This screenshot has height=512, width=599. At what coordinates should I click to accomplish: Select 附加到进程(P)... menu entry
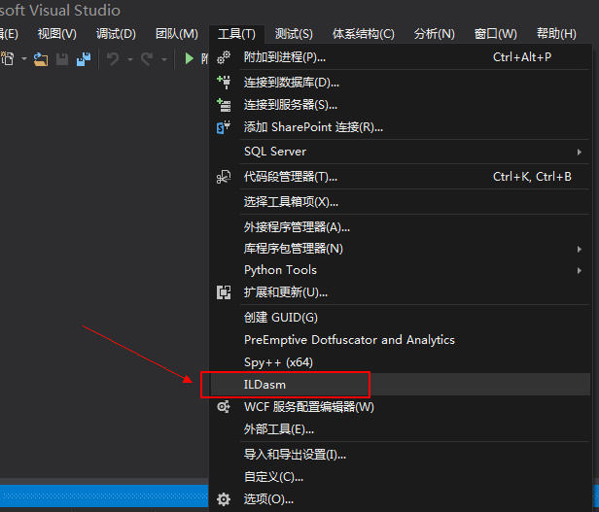pos(400,57)
